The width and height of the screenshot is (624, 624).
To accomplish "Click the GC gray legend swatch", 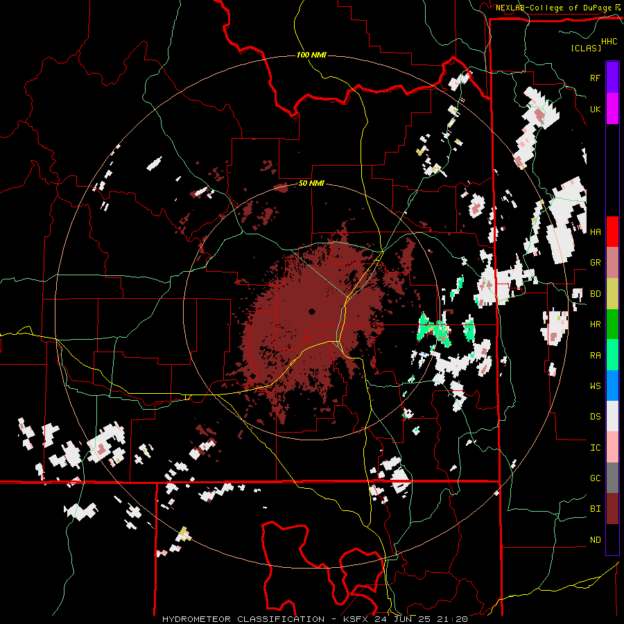I will click(612, 478).
